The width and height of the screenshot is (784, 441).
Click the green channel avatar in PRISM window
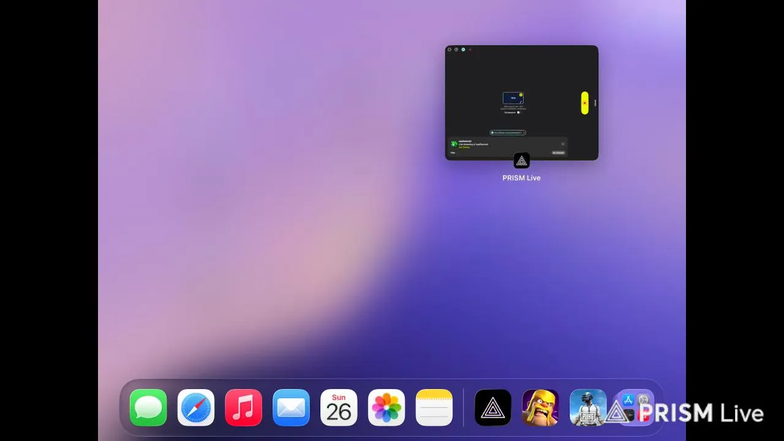point(454,144)
